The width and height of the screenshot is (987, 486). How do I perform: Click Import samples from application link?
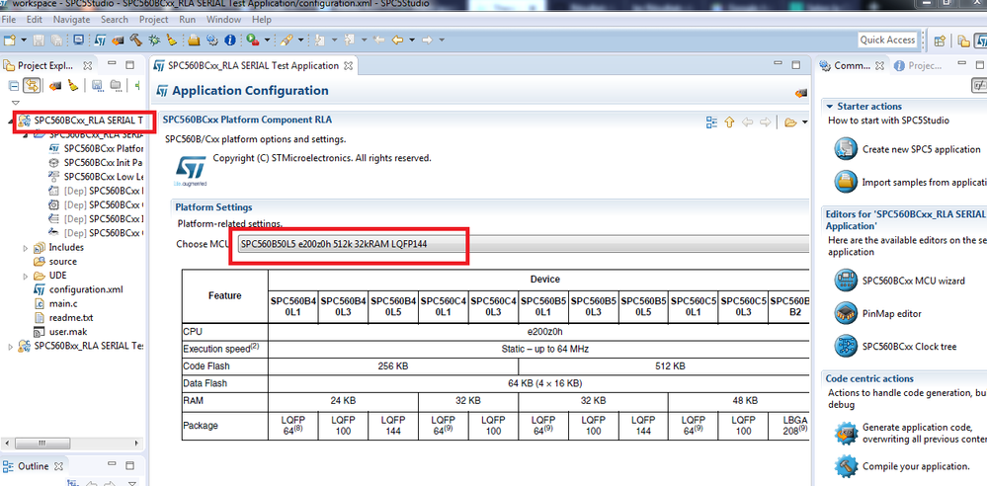[x=924, y=183]
